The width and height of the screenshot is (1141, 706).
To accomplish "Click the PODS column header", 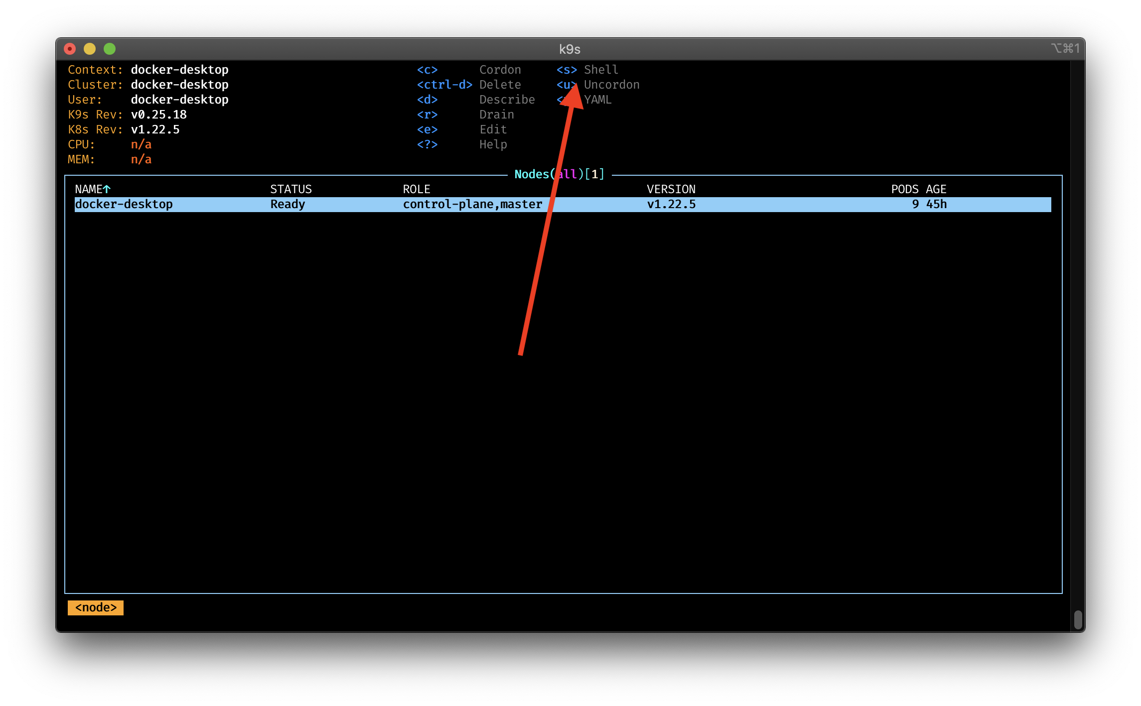I will (905, 189).
